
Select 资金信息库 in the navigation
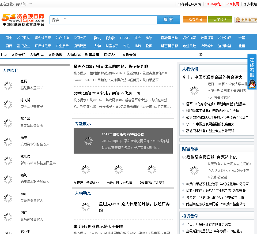click(x=43, y=38)
